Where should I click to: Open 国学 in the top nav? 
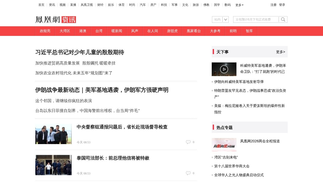coord(217,5)
